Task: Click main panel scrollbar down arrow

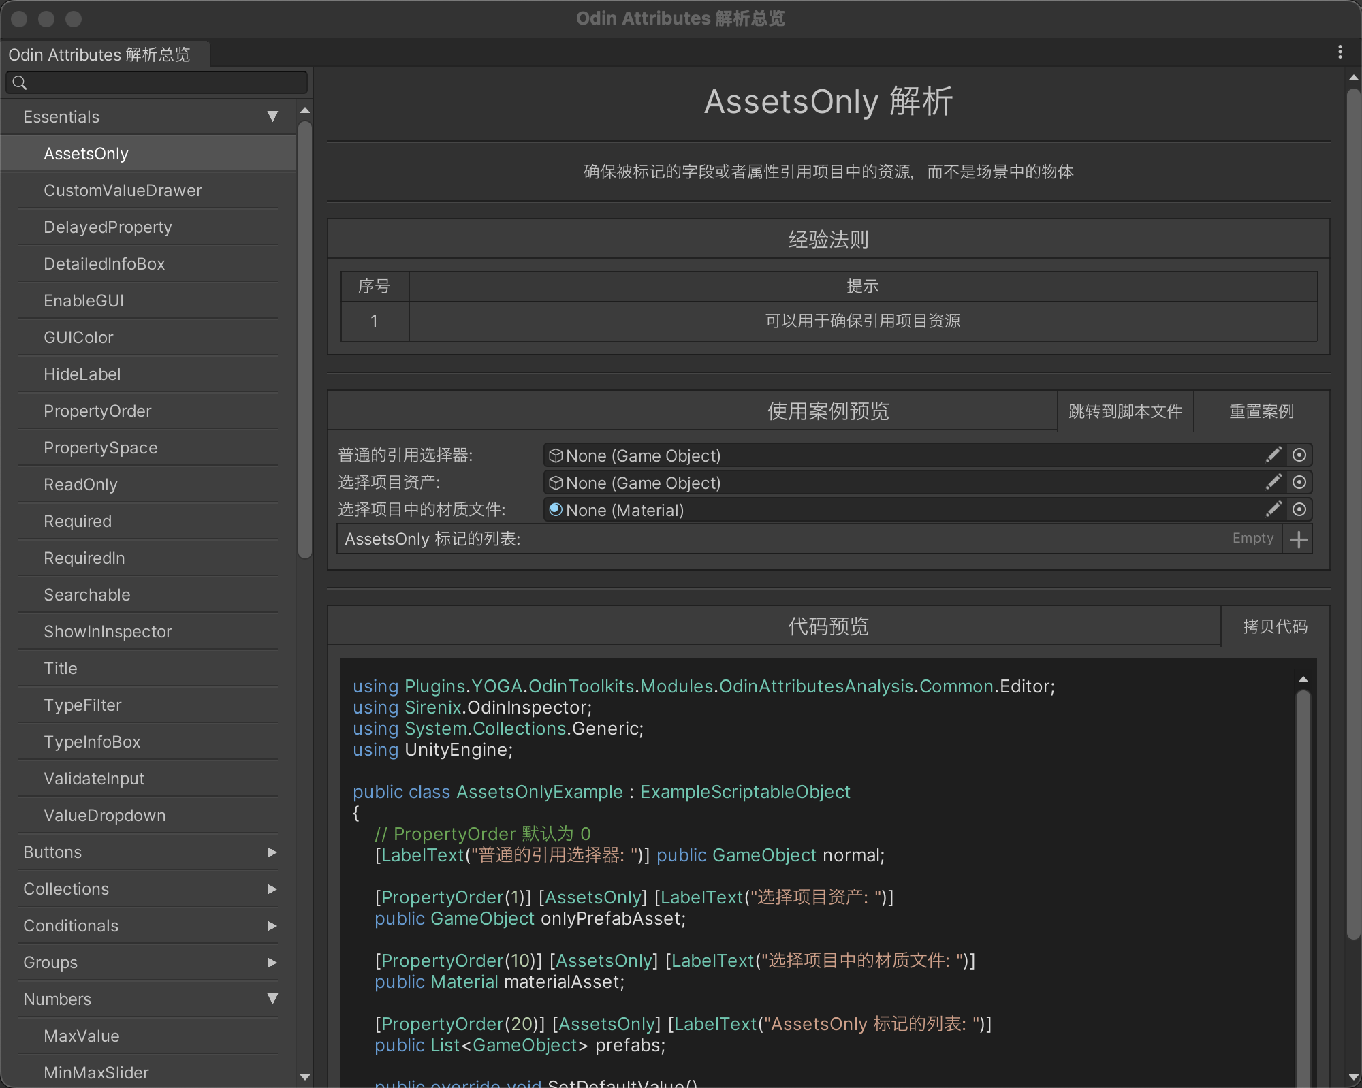Action: [x=1354, y=1077]
